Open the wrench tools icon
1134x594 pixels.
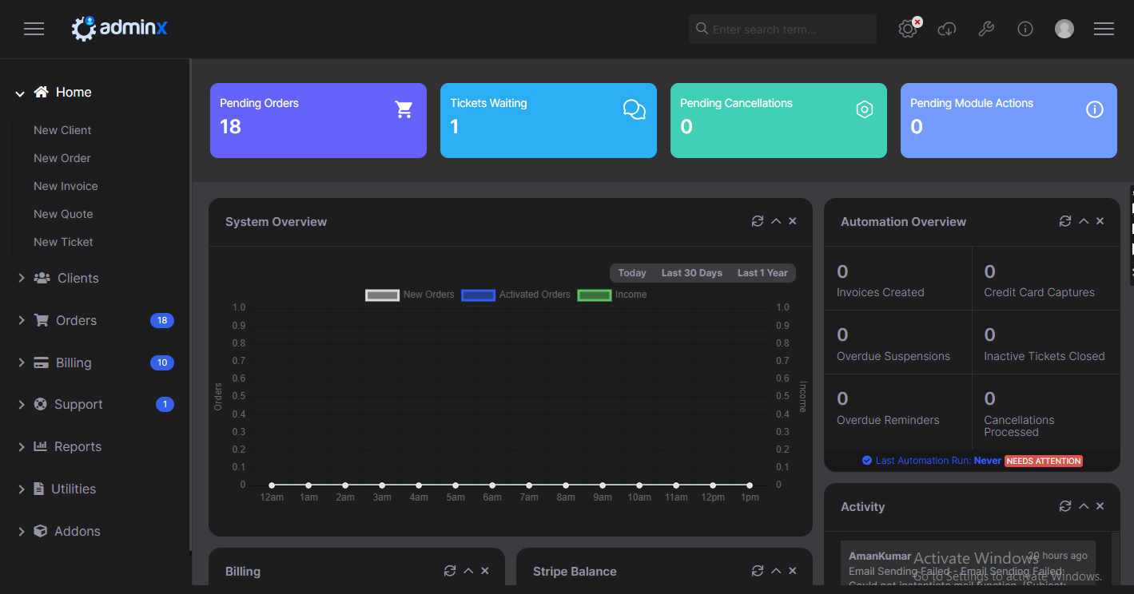[x=986, y=30]
